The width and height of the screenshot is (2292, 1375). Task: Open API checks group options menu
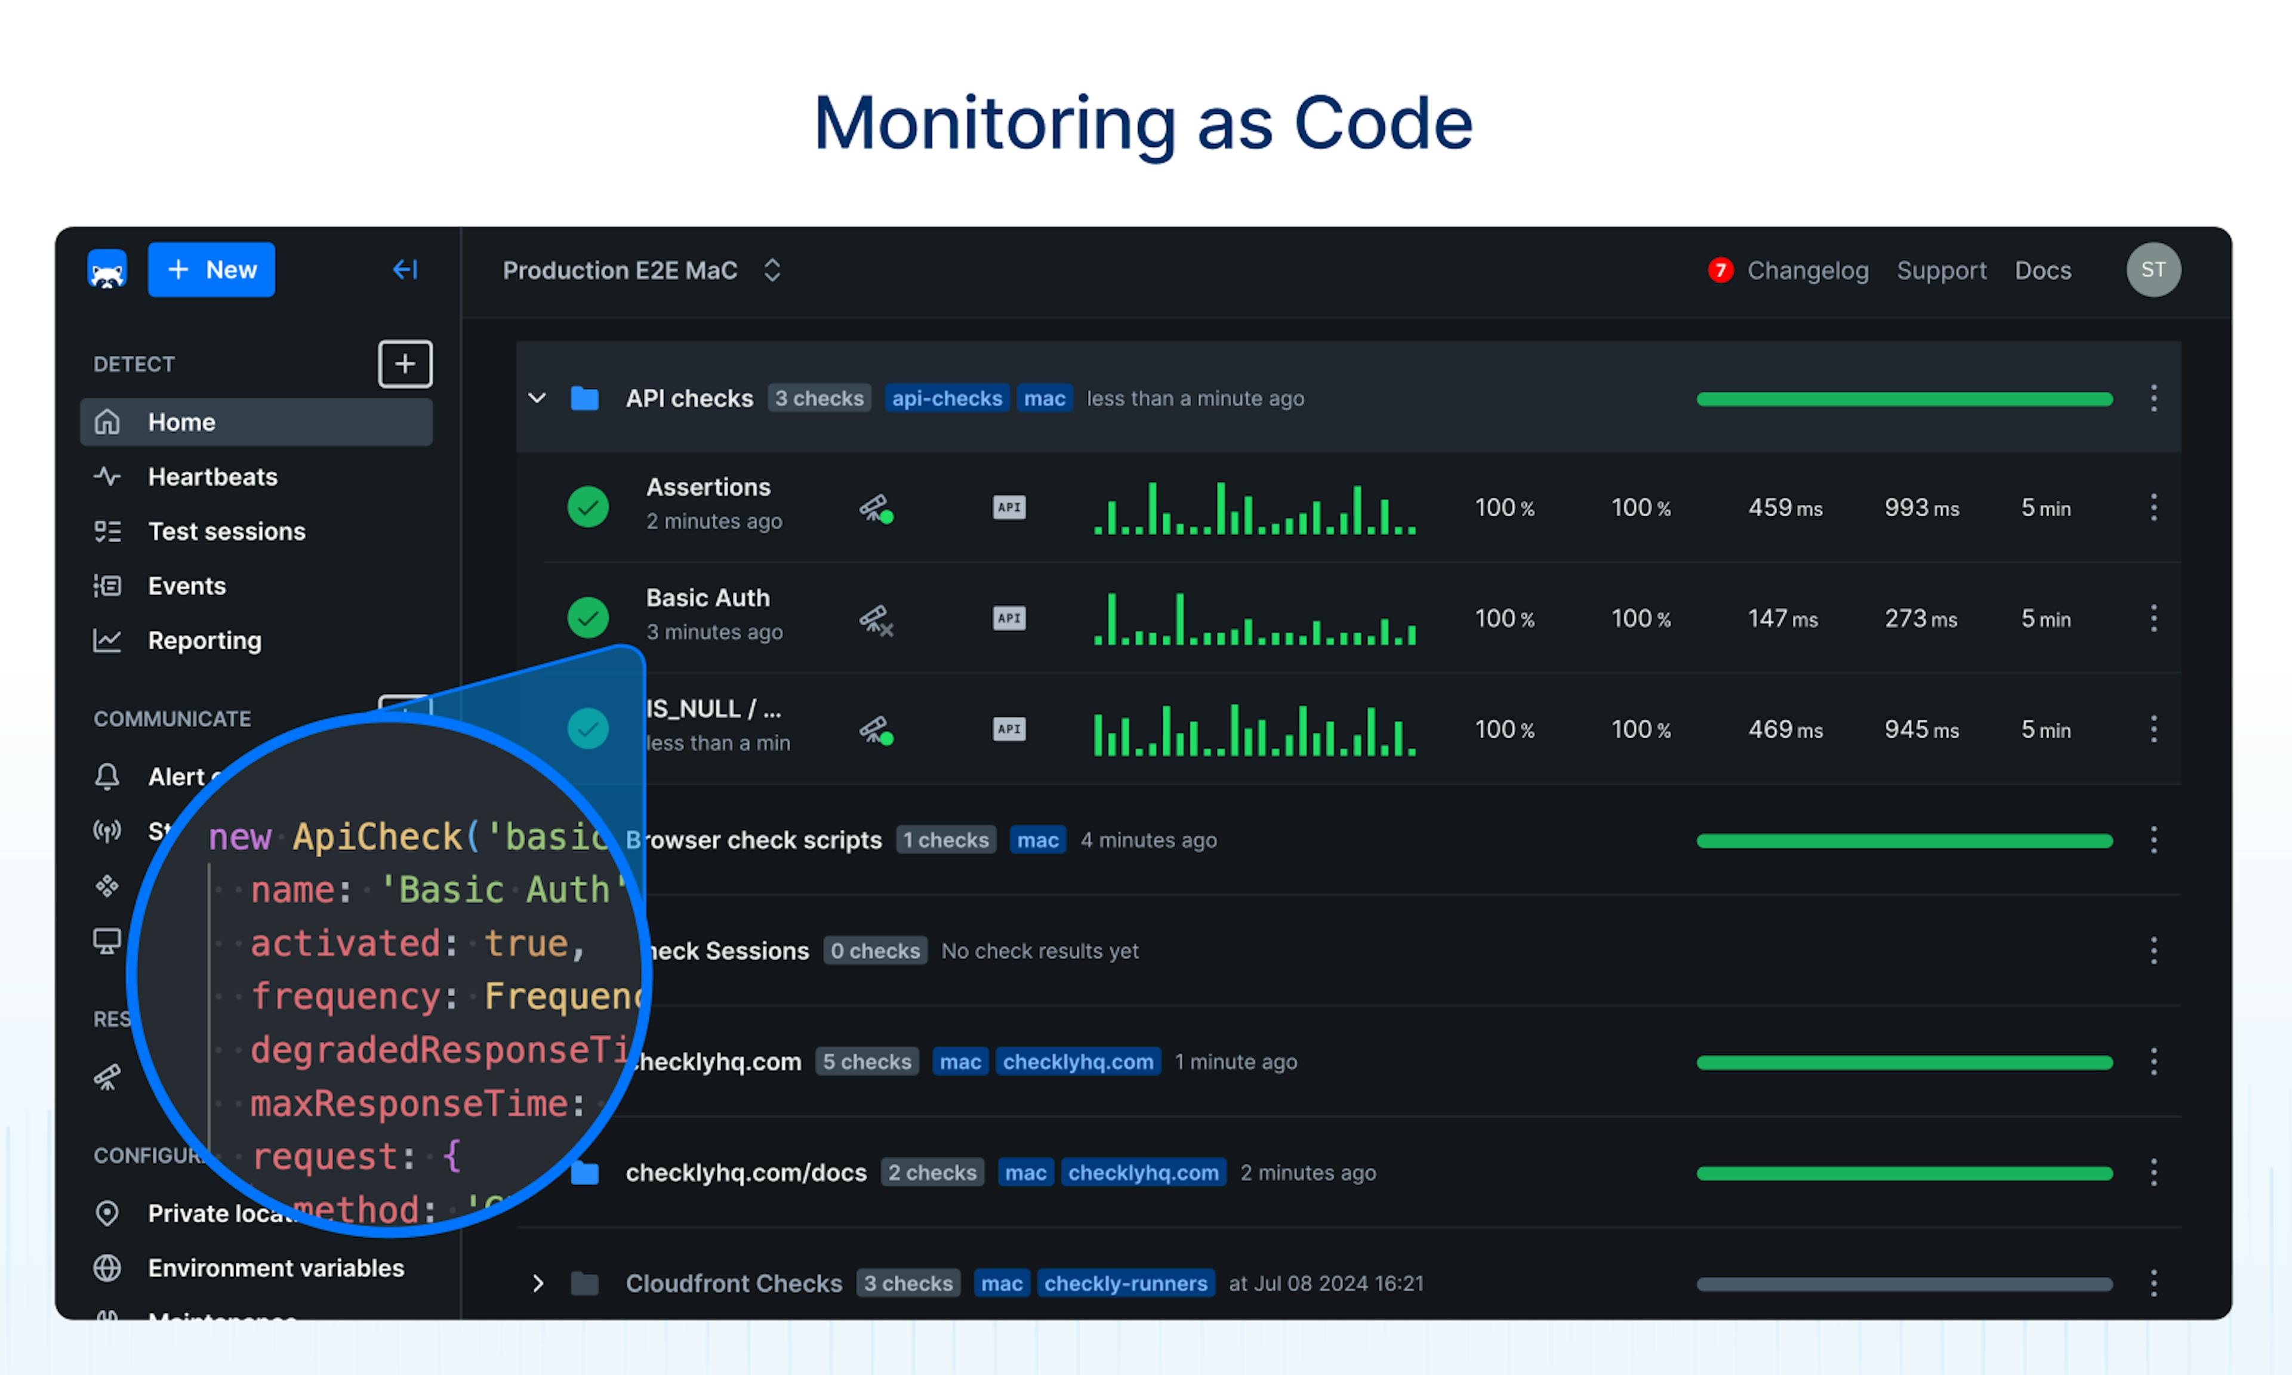pyautogui.click(x=2153, y=399)
